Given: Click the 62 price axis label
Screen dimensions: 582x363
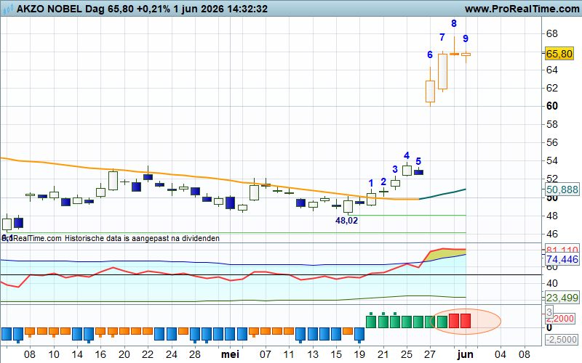Looking at the screenshot, I should tap(552, 88).
